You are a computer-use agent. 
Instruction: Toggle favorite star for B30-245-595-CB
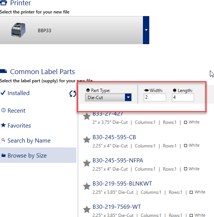87,140
